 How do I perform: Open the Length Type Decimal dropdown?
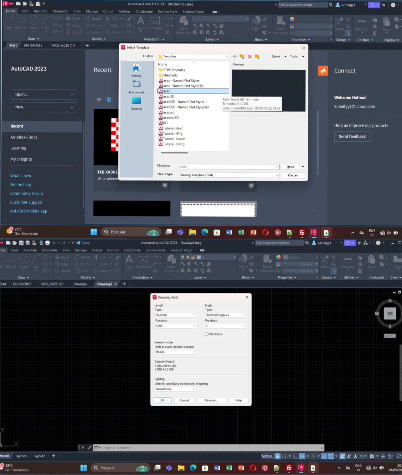coord(175,315)
